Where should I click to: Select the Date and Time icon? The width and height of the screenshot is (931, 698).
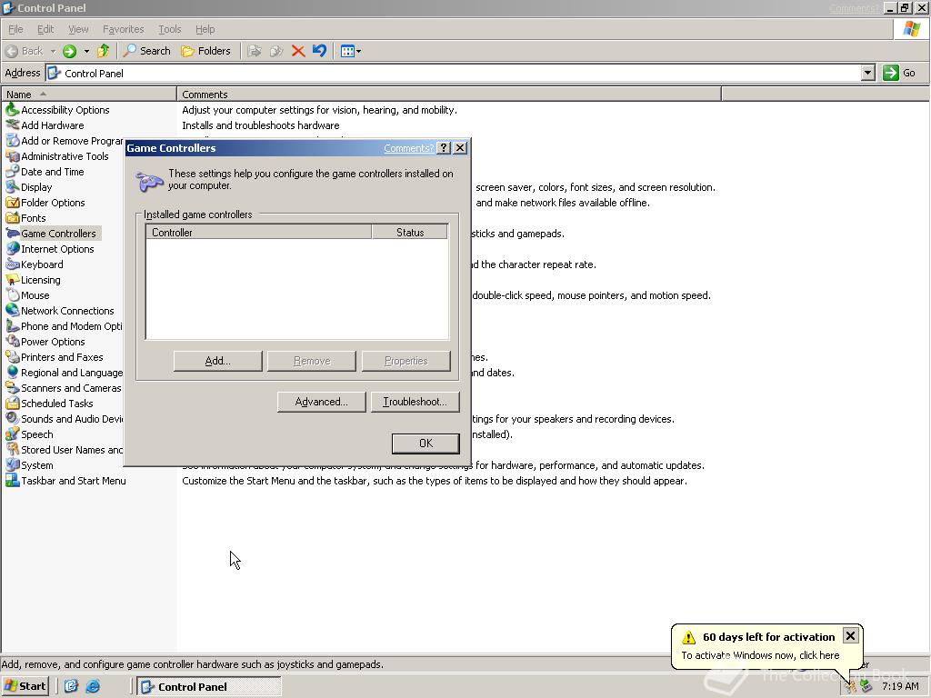pyautogui.click(x=13, y=172)
